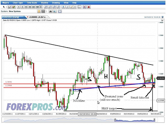The height and width of the screenshot is (125, 167).
Task: Click the 1.3046 red level label
Action: pos(9,82)
